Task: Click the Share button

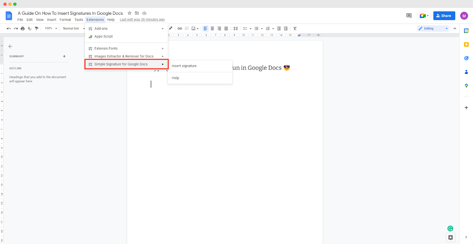Action: (444, 16)
